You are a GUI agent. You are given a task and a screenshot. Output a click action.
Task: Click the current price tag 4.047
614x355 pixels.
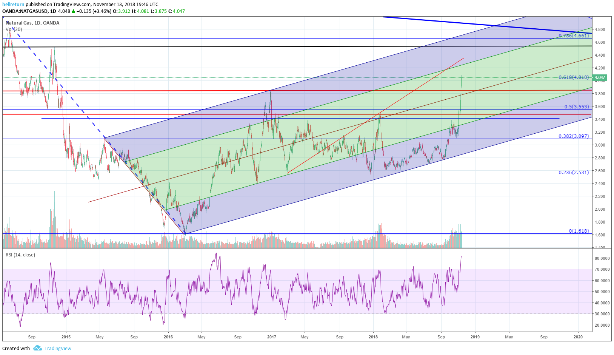[x=600, y=77]
